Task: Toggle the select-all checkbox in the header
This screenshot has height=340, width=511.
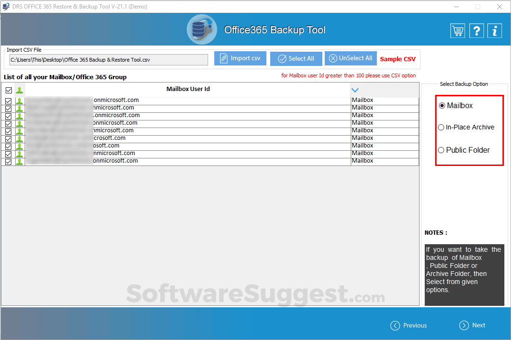Action: click(8, 89)
